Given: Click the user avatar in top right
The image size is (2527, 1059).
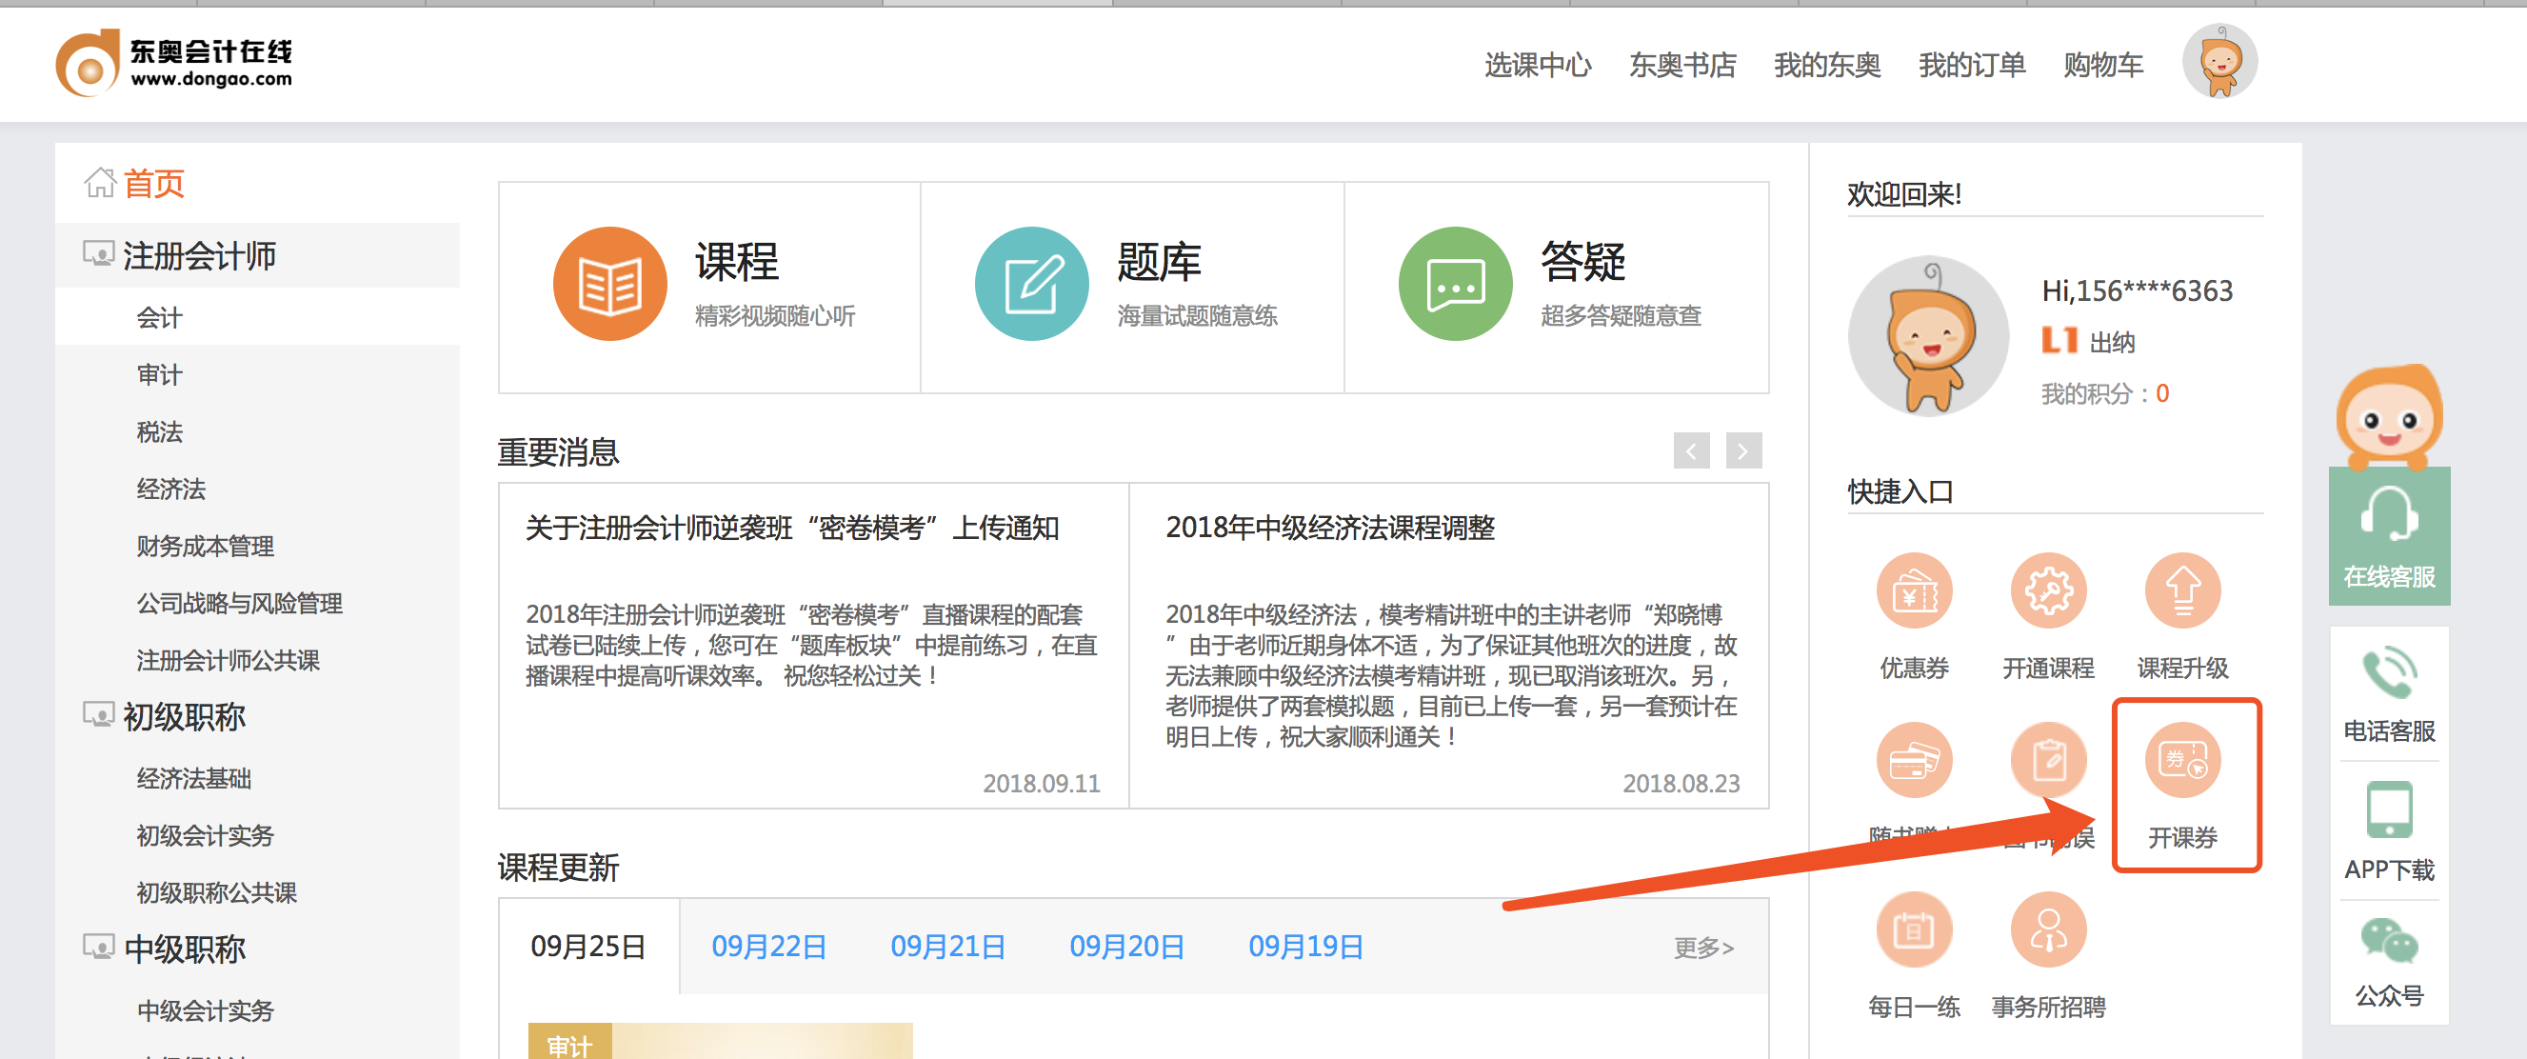Looking at the screenshot, I should tap(2220, 61).
